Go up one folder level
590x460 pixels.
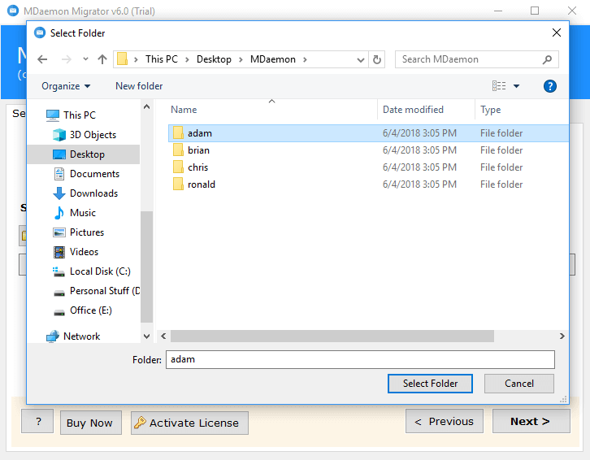pyautogui.click(x=102, y=59)
